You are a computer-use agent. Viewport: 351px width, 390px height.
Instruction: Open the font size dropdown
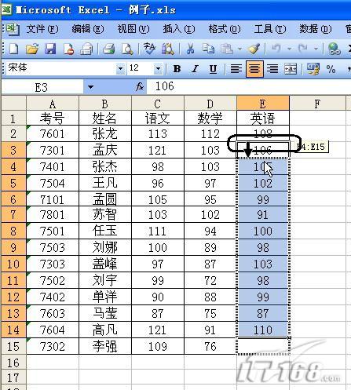(x=158, y=69)
